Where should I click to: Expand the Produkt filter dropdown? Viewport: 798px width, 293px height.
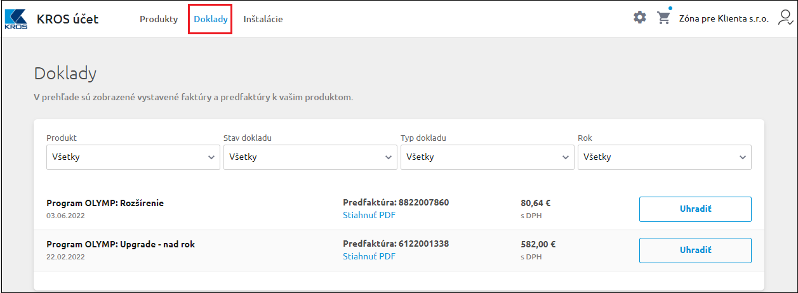[x=132, y=157]
